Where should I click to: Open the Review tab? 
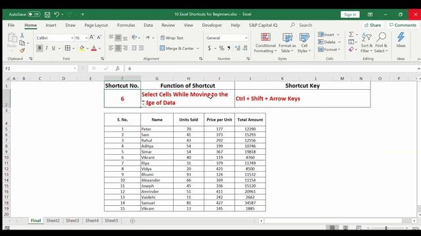(x=168, y=25)
